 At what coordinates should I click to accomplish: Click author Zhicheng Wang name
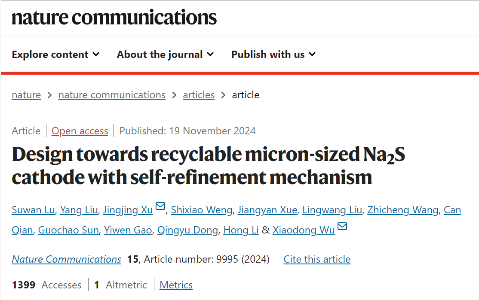point(403,210)
